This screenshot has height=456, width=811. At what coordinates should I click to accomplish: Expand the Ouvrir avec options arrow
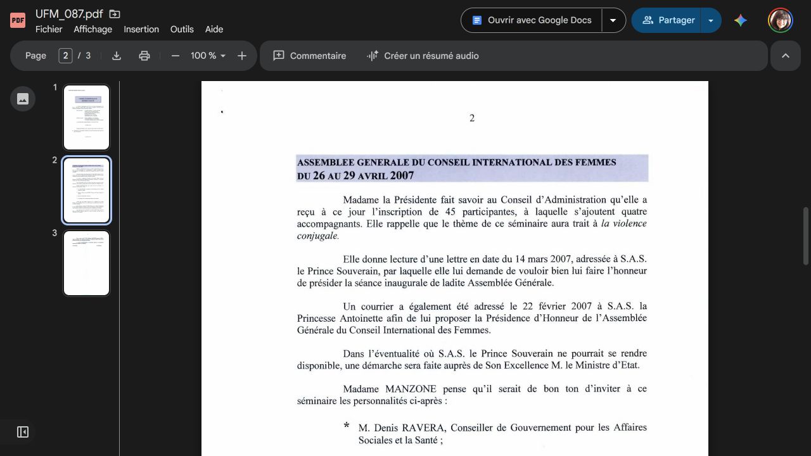(x=613, y=20)
